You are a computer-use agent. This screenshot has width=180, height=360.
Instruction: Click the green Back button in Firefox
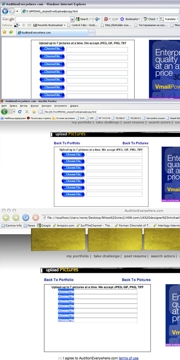(5, 112)
